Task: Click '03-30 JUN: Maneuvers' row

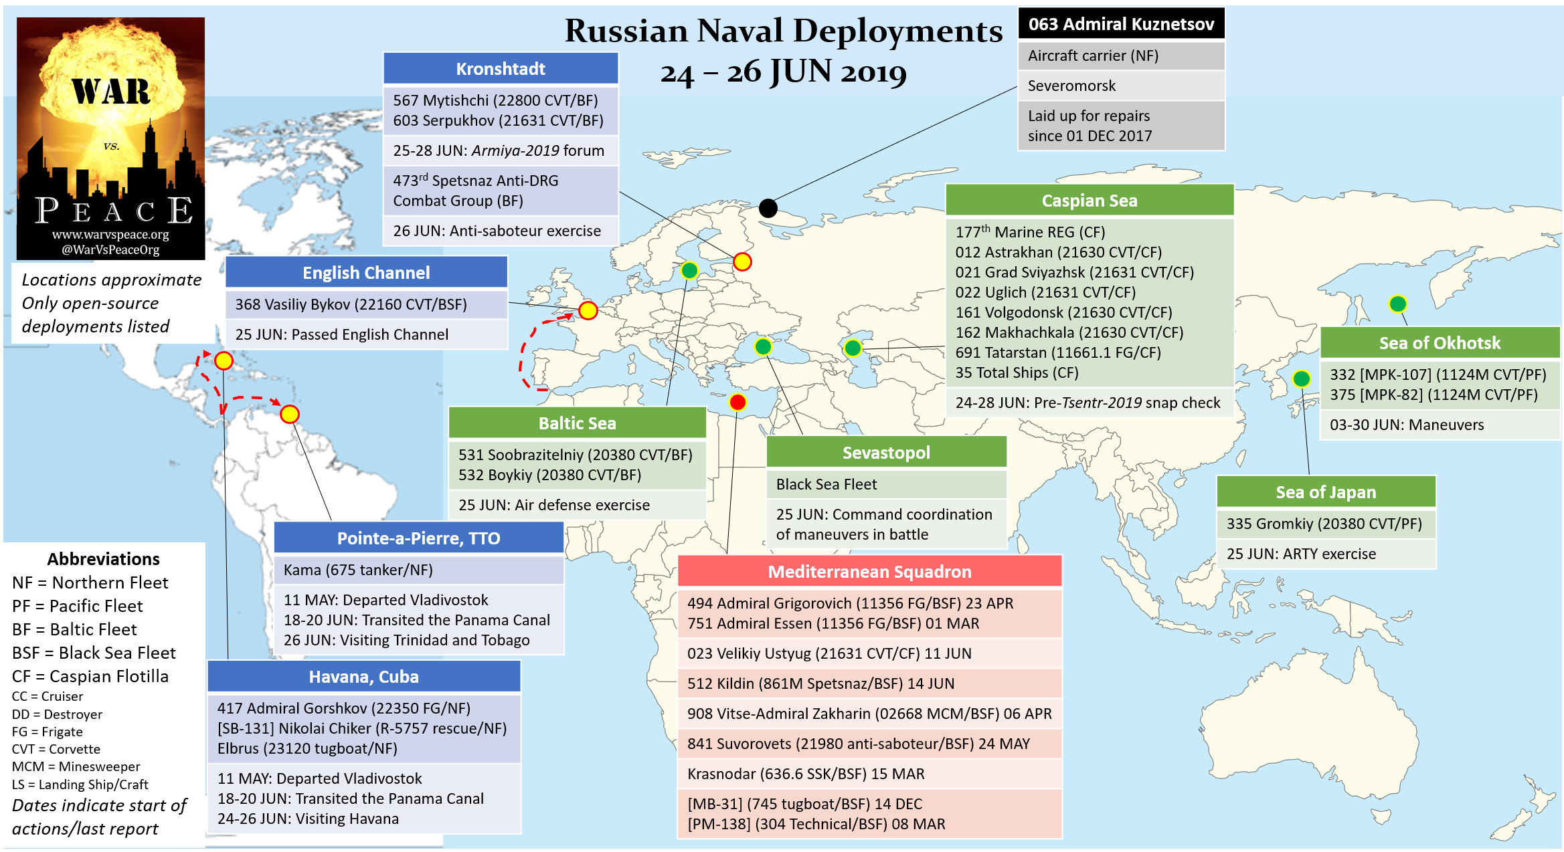Action: coord(1440,425)
